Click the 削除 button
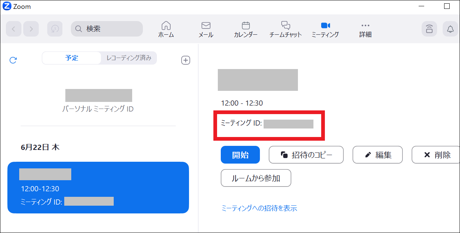The height and width of the screenshot is (233, 460). (x=436, y=155)
